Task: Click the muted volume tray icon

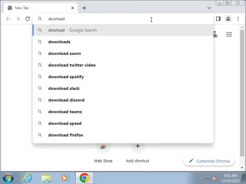Action: tap(215, 178)
